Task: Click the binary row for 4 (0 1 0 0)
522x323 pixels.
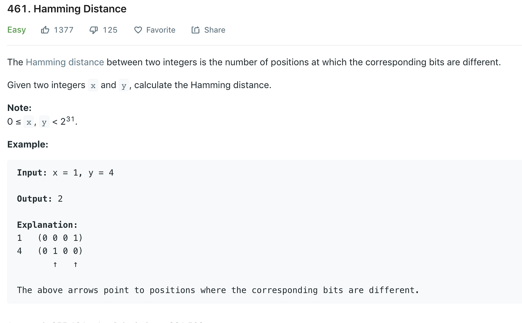Action: click(x=60, y=251)
